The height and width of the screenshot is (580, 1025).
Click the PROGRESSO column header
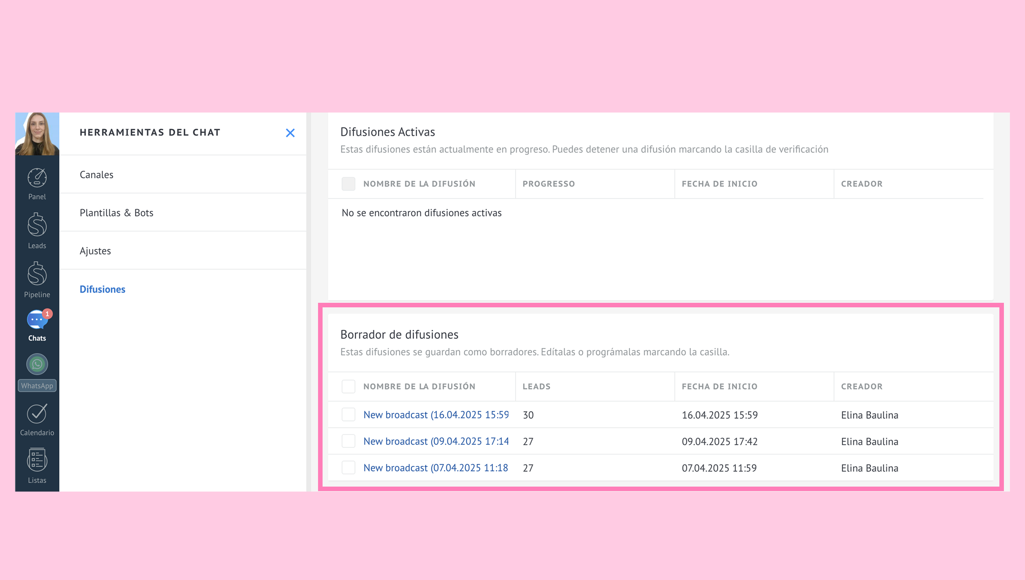[548, 184]
